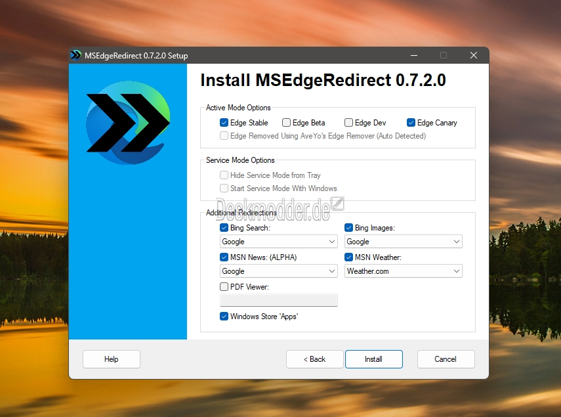Enable the Edge Dev checkbox

point(348,123)
